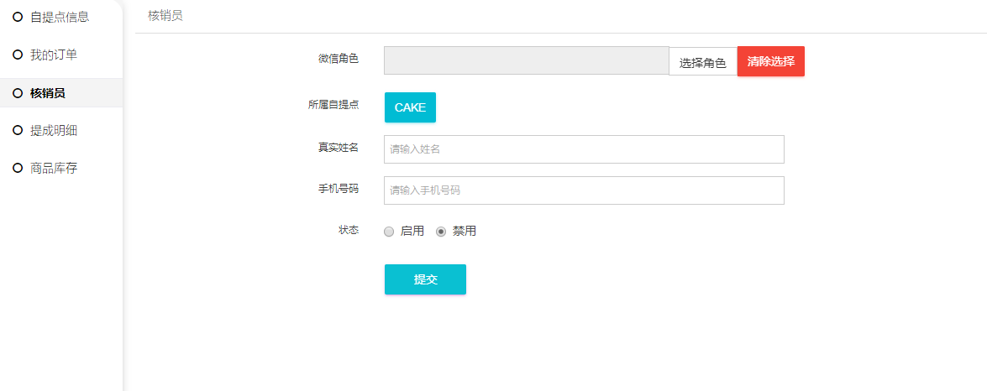This screenshot has width=987, height=391.
Task: Select the 启用 radio button
Action: [x=389, y=232]
